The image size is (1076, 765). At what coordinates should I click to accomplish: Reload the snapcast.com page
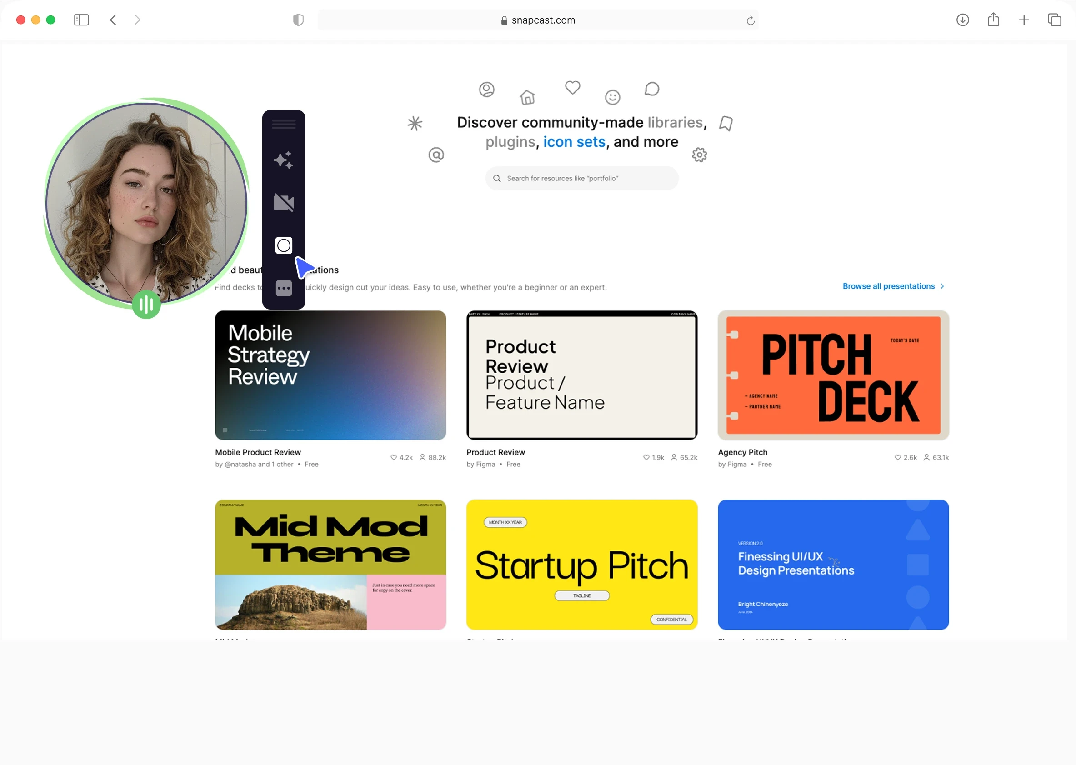(751, 20)
